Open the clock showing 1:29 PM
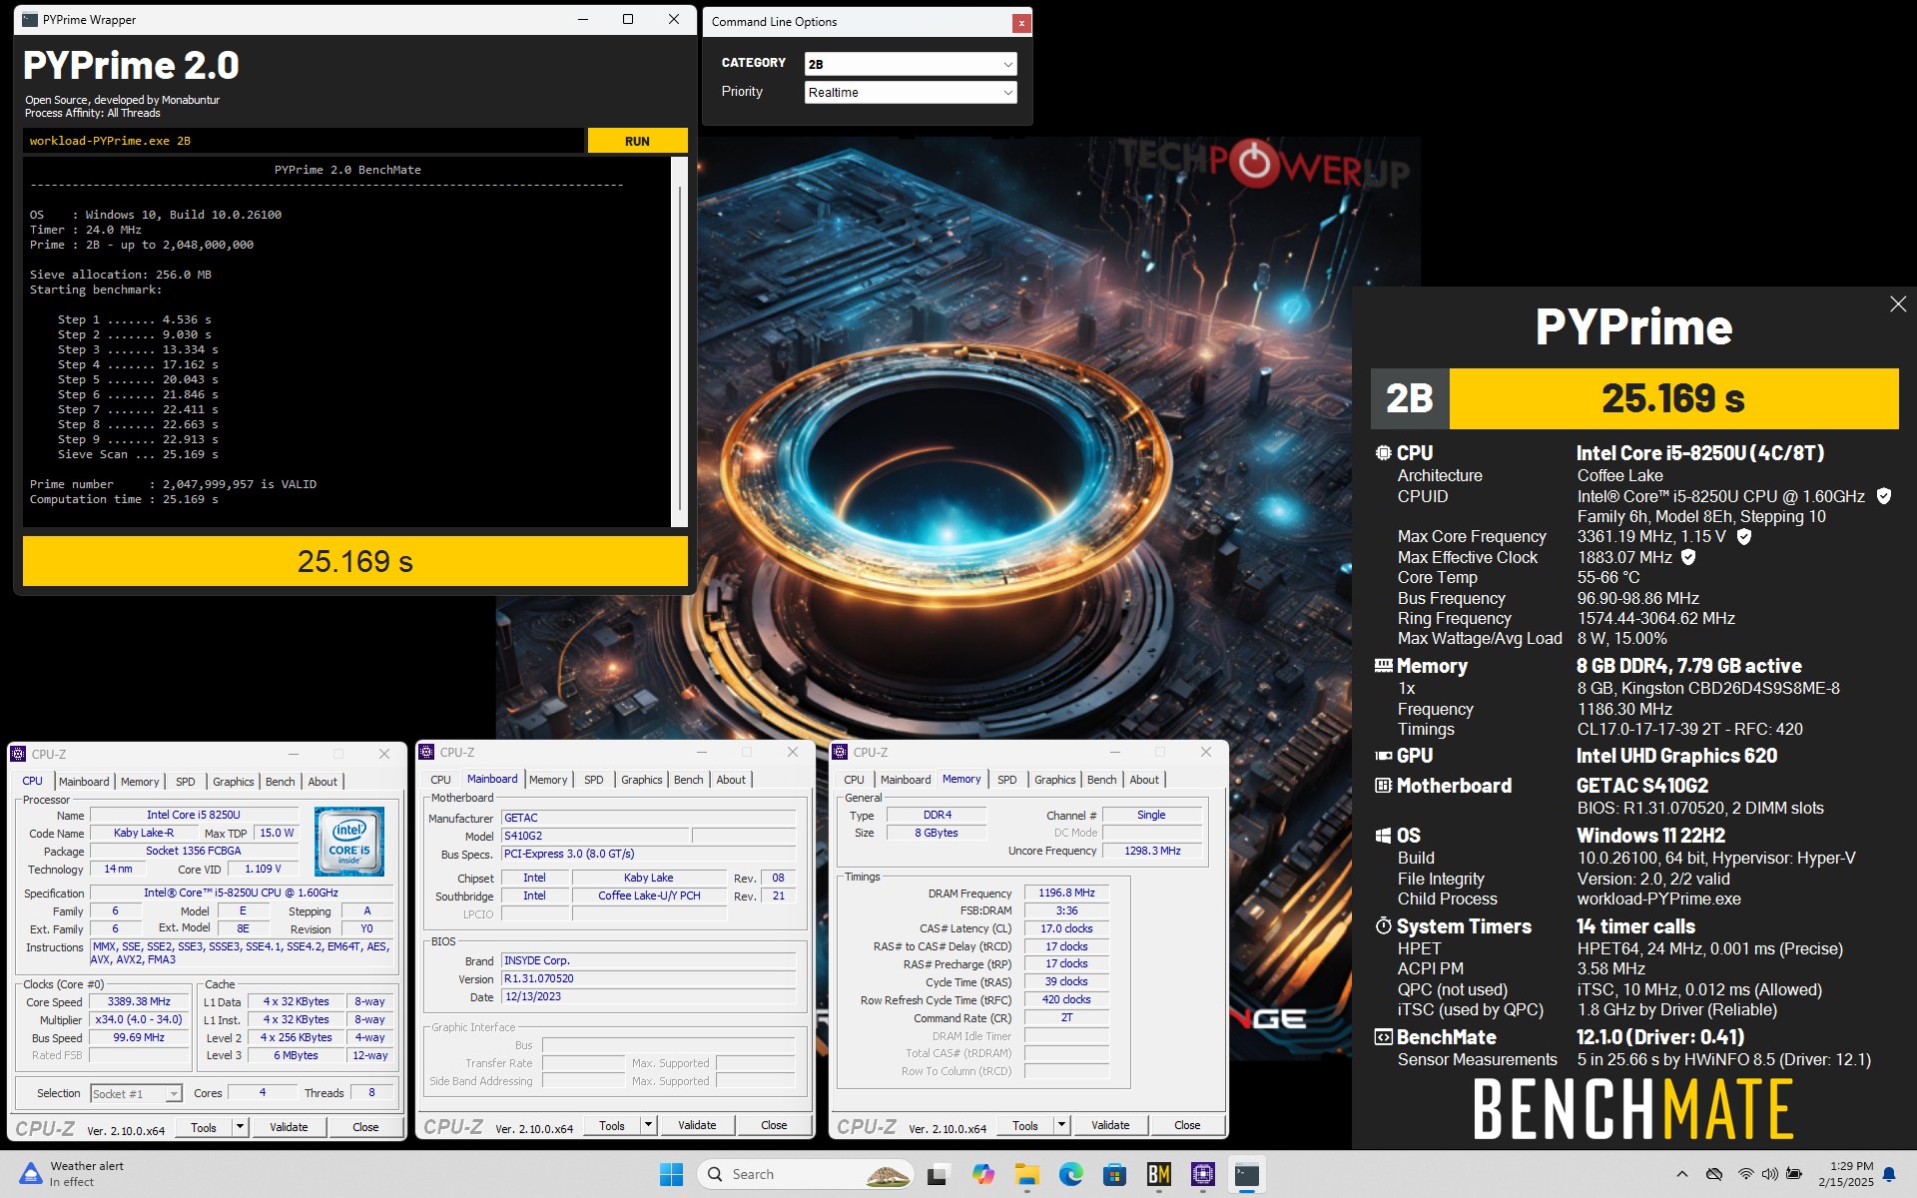Viewport: 1917px width, 1198px height. pyautogui.click(x=1846, y=1174)
